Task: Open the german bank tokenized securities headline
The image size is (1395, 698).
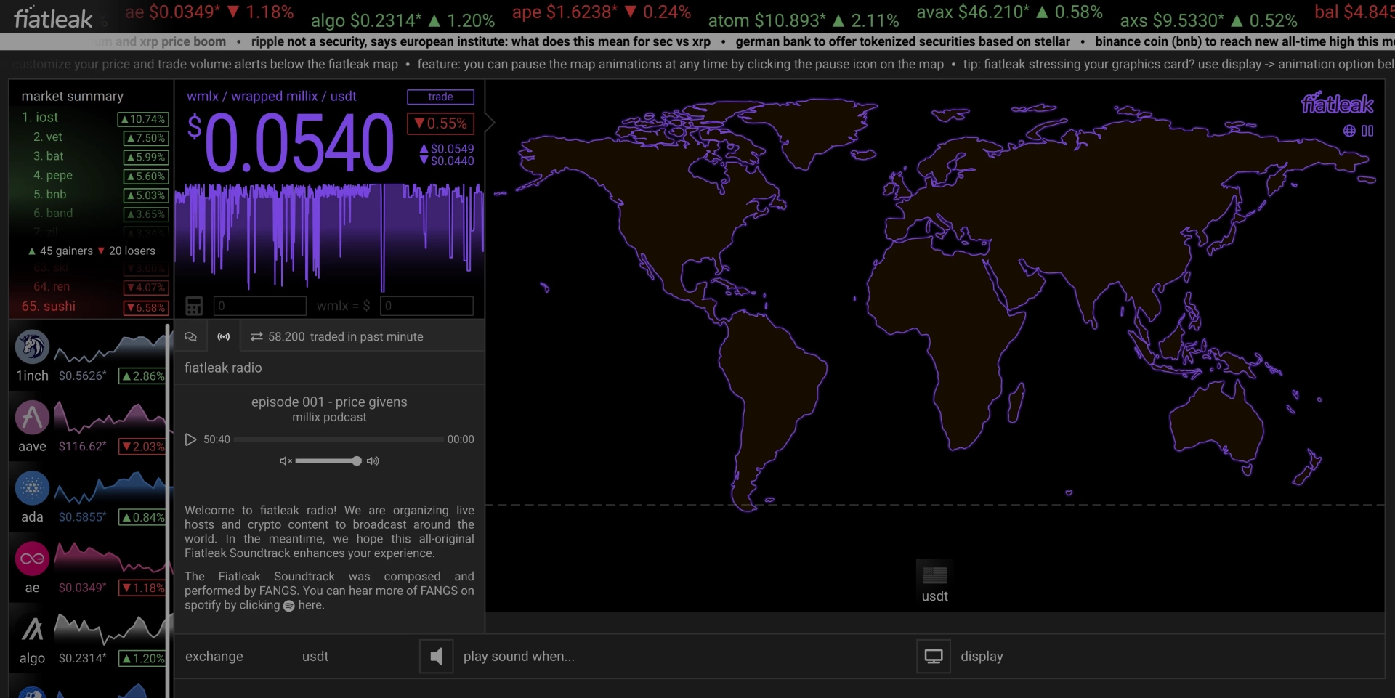Action: pos(902,41)
